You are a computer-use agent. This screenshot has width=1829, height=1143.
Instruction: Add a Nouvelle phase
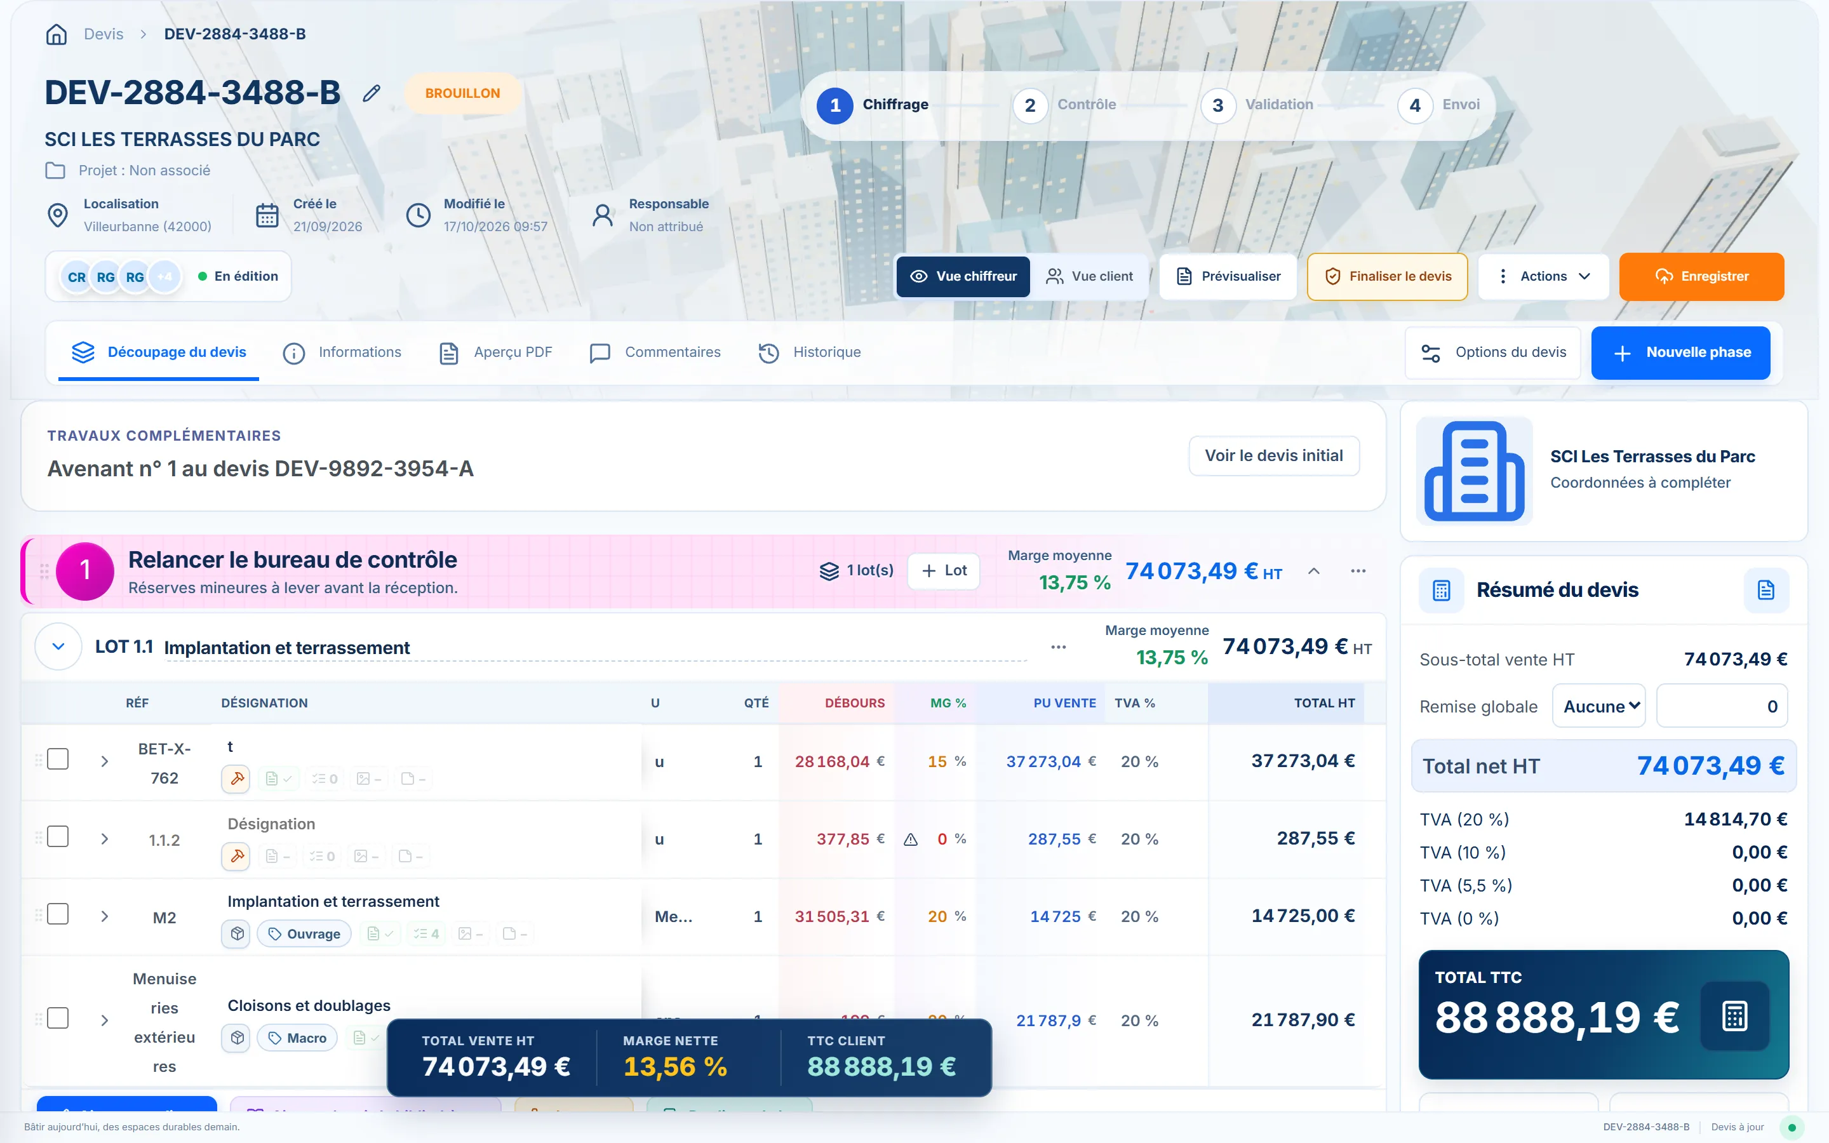coord(1681,352)
